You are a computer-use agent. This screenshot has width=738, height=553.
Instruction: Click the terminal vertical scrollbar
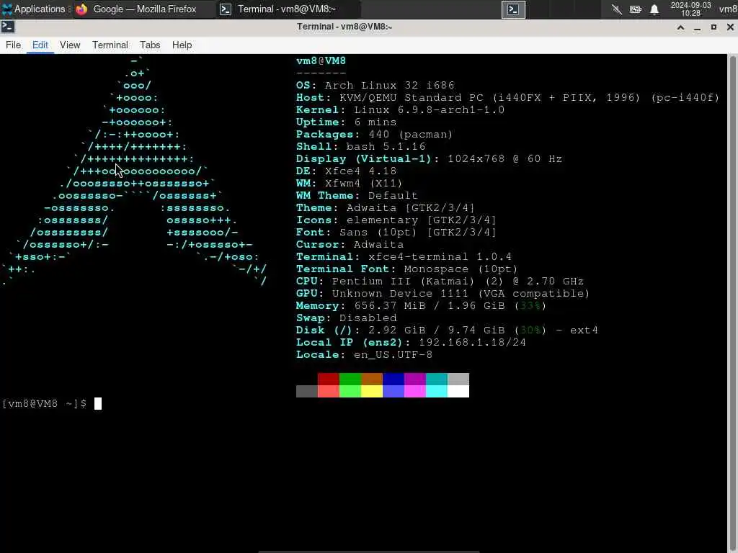coord(732,303)
